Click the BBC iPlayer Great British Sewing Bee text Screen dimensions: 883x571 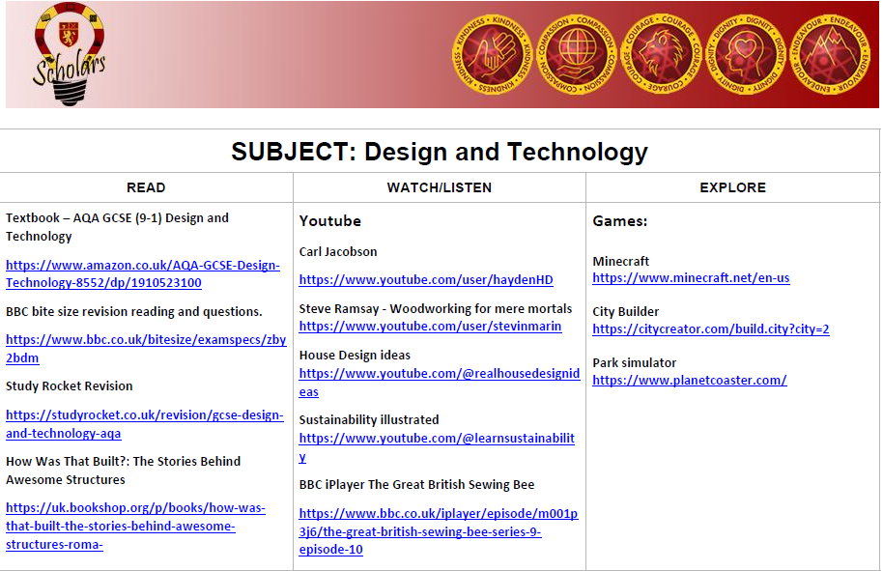coord(416,485)
